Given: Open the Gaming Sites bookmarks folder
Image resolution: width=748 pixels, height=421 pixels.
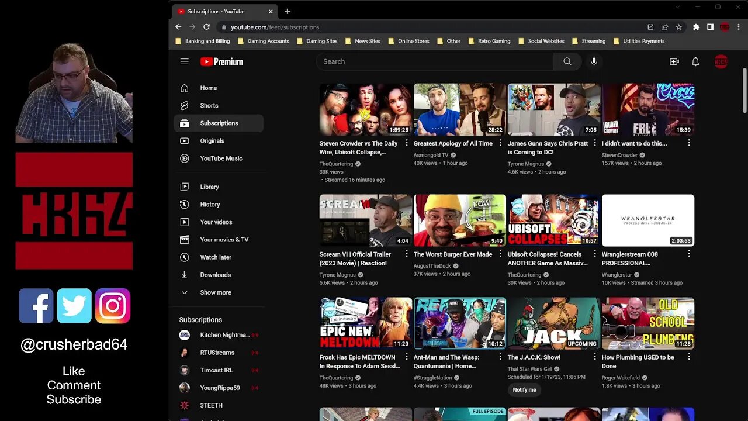Looking at the screenshot, I should coord(317,41).
